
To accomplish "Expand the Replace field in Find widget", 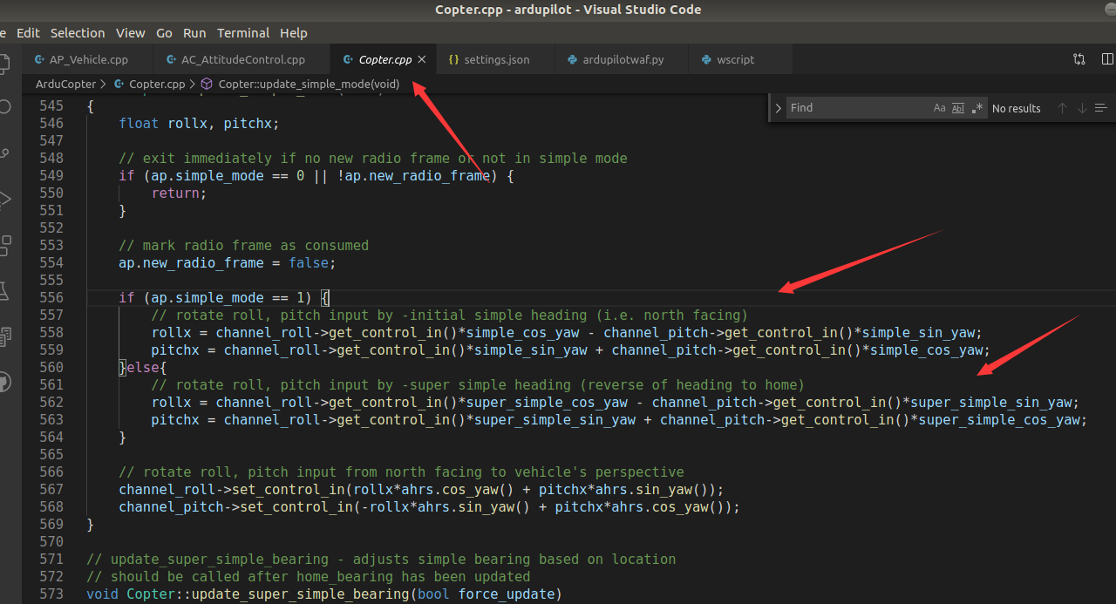I will point(778,108).
